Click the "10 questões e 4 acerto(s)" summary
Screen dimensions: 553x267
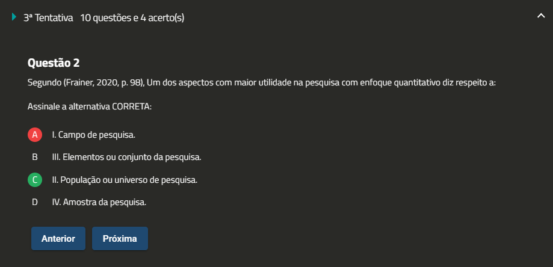[132, 18]
